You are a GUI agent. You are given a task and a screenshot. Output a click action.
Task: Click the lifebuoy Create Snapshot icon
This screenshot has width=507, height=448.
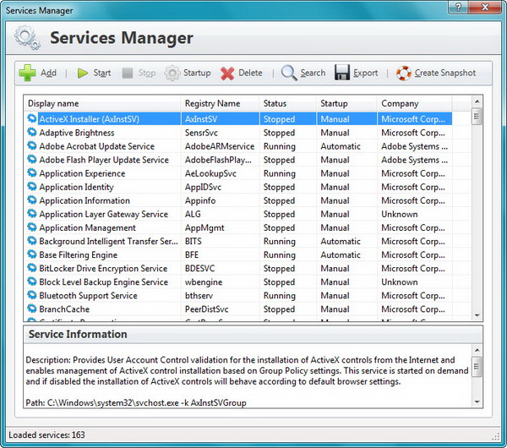pos(404,73)
